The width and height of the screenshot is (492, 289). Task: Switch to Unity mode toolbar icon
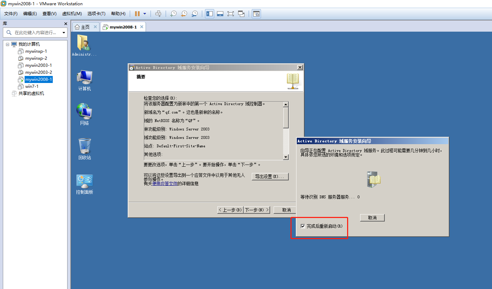click(241, 14)
